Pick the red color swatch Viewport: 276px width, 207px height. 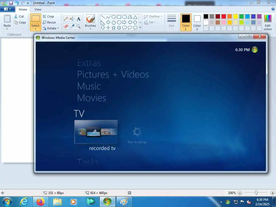pos(224,16)
